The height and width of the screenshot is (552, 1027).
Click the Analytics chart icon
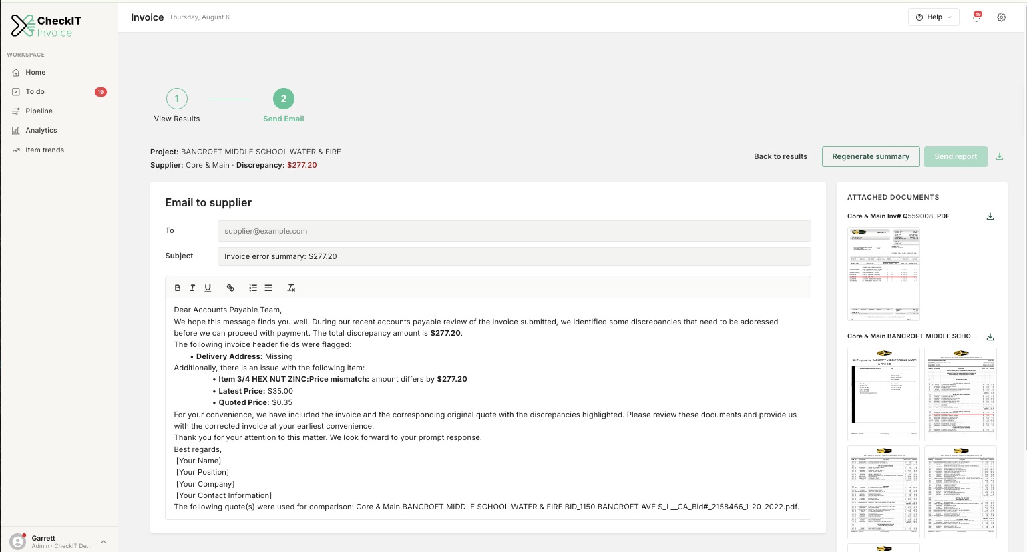coord(16,131)
